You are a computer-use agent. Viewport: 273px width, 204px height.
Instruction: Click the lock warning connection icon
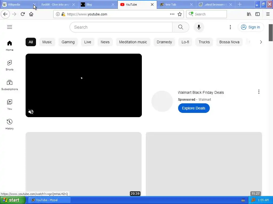63,14
